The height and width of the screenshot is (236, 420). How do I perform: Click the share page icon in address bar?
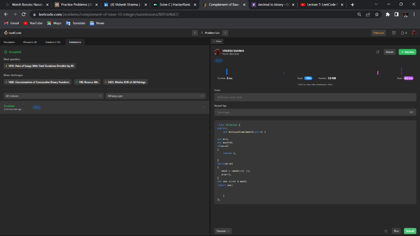[368, 14]
